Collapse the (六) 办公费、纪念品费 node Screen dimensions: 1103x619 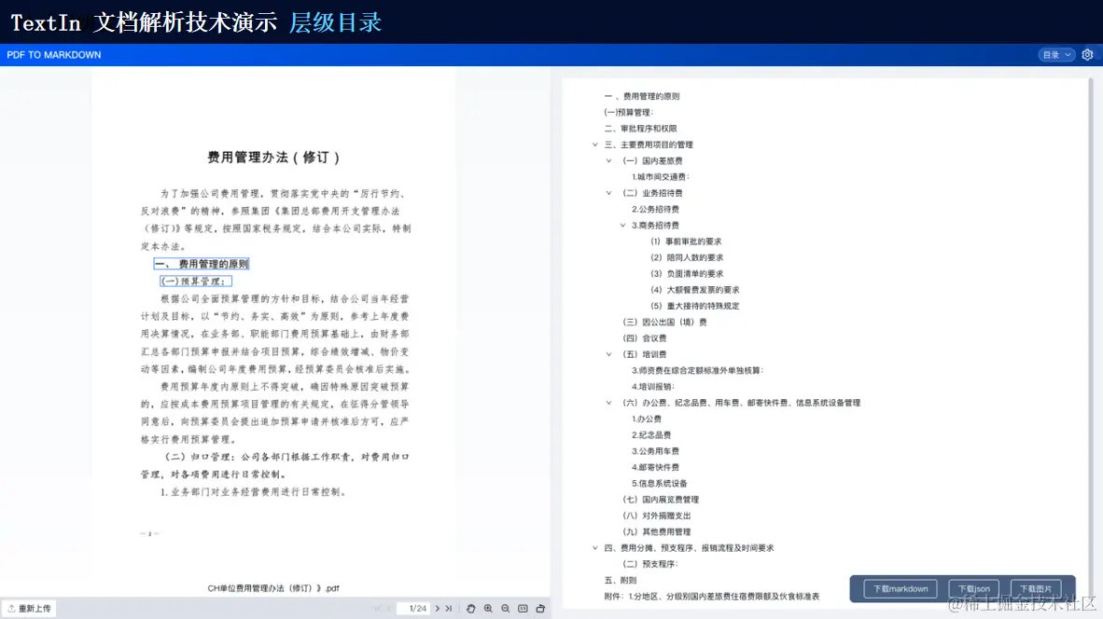(609, 404)
